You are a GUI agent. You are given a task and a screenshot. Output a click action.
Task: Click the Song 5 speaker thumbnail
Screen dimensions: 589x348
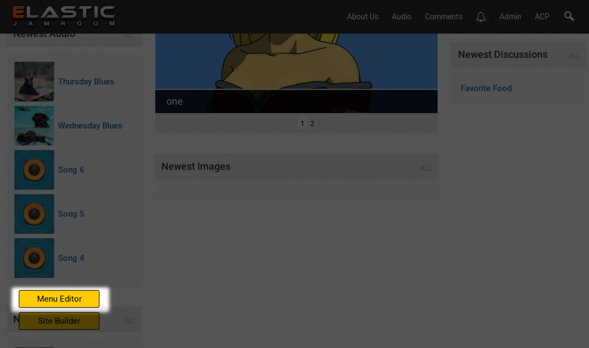point(34,214)
